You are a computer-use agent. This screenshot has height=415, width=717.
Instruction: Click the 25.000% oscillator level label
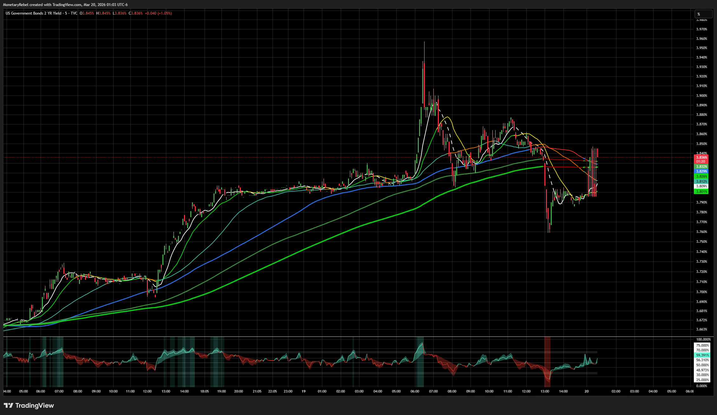click(702, 380)
